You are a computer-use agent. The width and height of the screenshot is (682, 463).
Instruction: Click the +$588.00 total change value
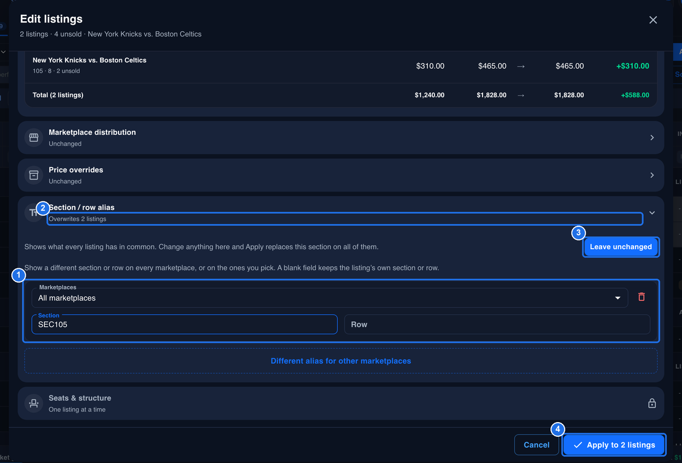click(x=635, y=95)
